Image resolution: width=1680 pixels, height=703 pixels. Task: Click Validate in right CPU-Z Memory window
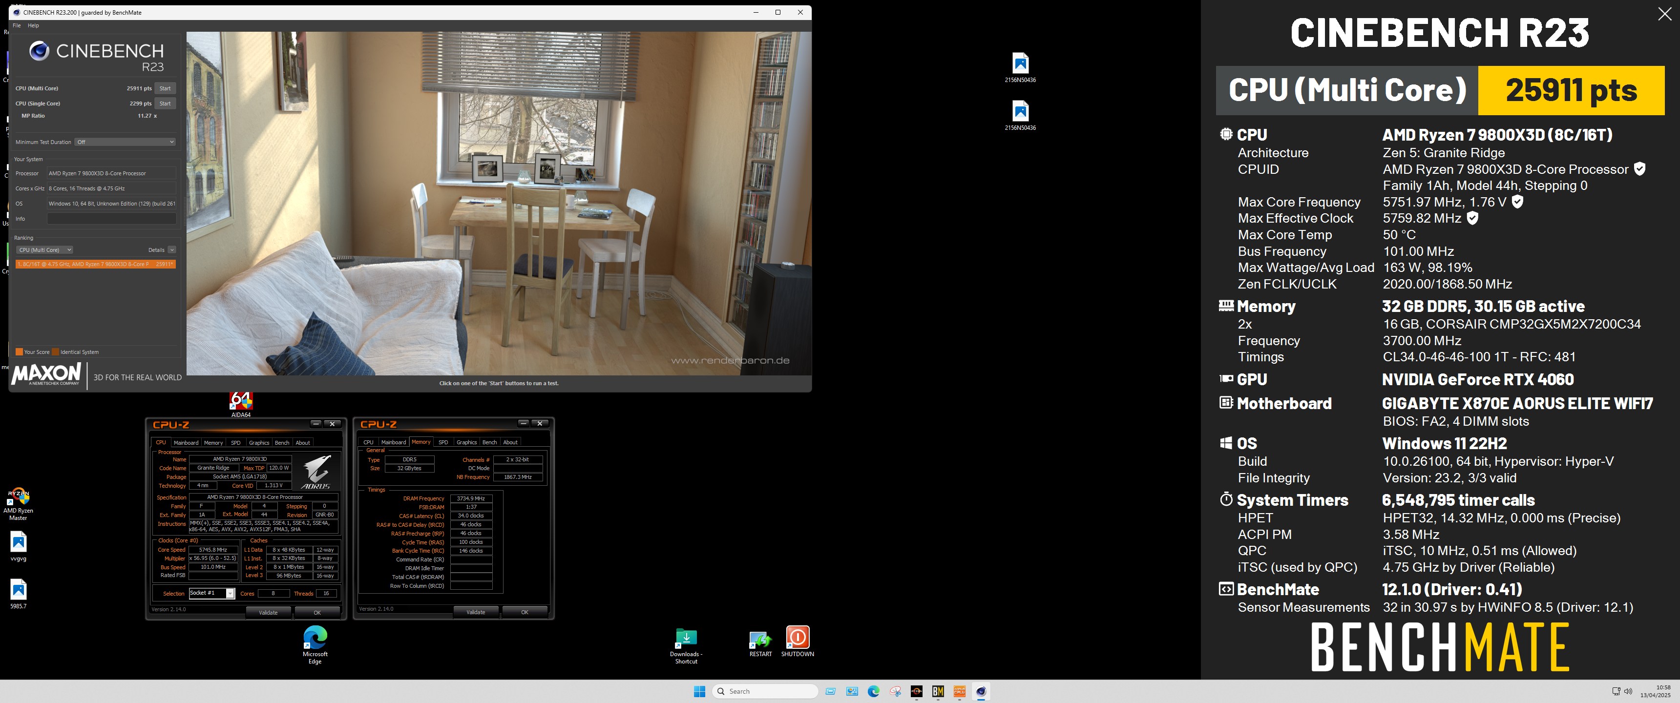476,612
